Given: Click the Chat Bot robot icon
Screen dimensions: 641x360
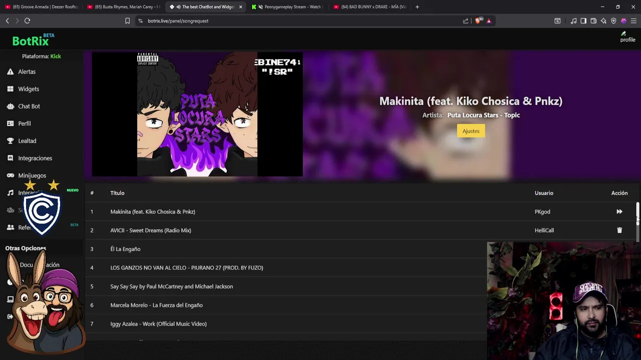Looking at the screenshot, I should click(x=10, y=106).
